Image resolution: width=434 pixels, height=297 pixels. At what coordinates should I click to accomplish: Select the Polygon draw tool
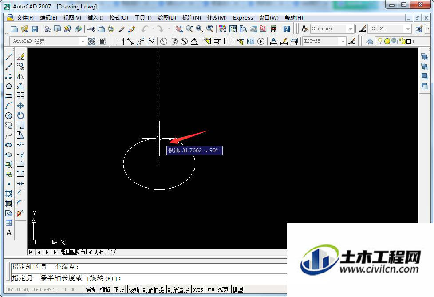click(9, 86)
